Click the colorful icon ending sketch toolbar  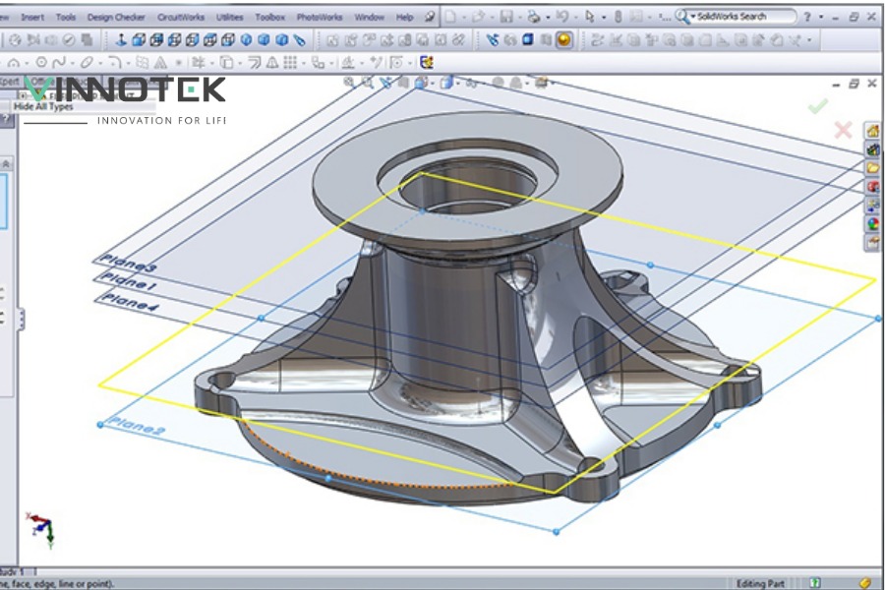point(427,62)
